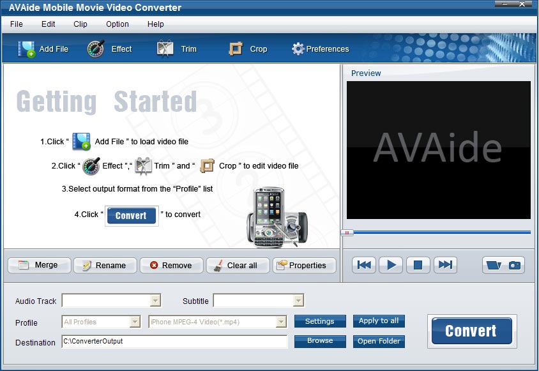Open the All Profiles category dropdown
The image size is (539, 371).
click(x=135, y=322)
